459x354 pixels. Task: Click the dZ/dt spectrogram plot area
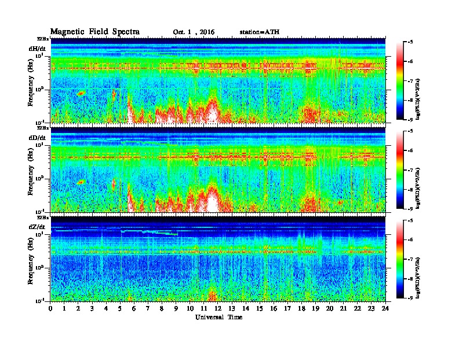[218, 259]
